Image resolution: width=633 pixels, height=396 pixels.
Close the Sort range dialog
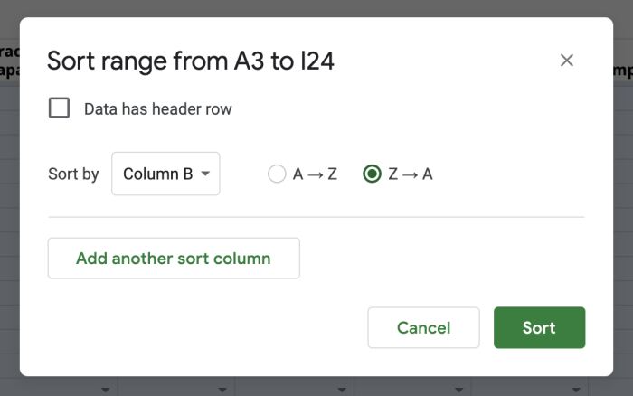[567, 61]
